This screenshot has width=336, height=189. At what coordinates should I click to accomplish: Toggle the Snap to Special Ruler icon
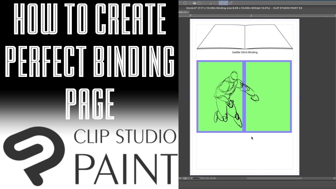click(226, 3)
